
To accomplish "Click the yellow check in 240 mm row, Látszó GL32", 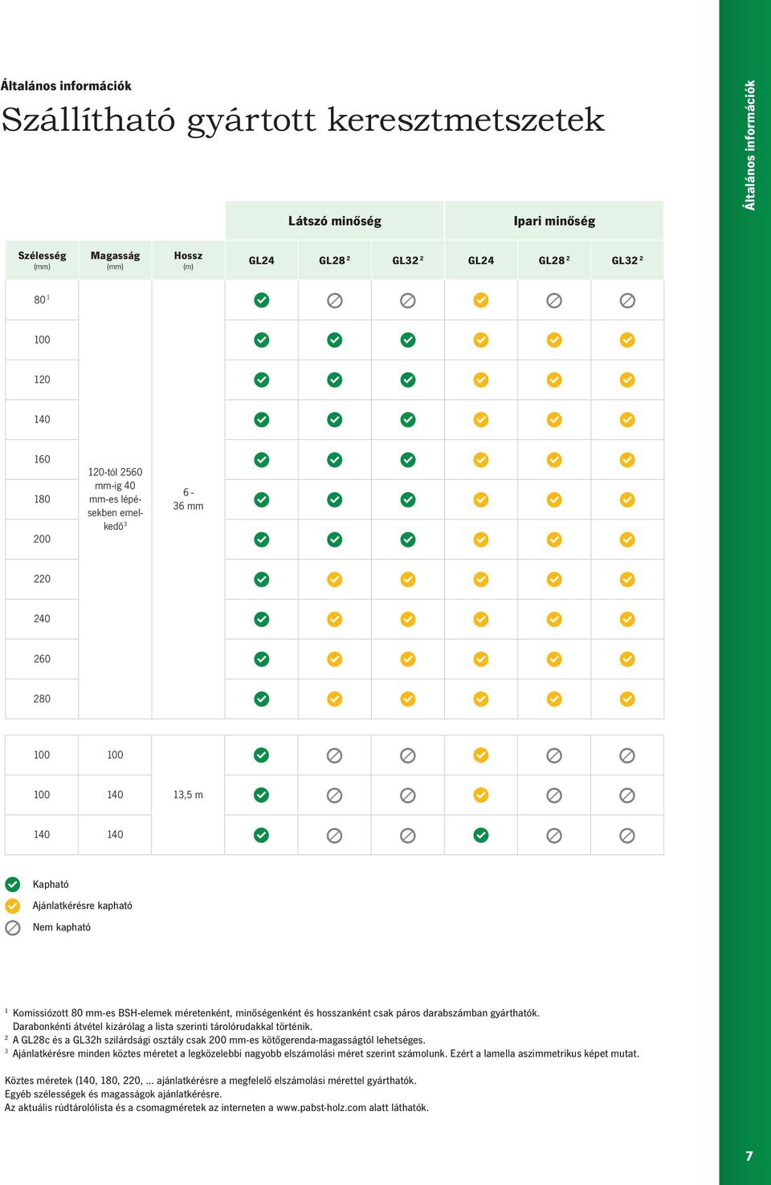I will tap(408, 619).
